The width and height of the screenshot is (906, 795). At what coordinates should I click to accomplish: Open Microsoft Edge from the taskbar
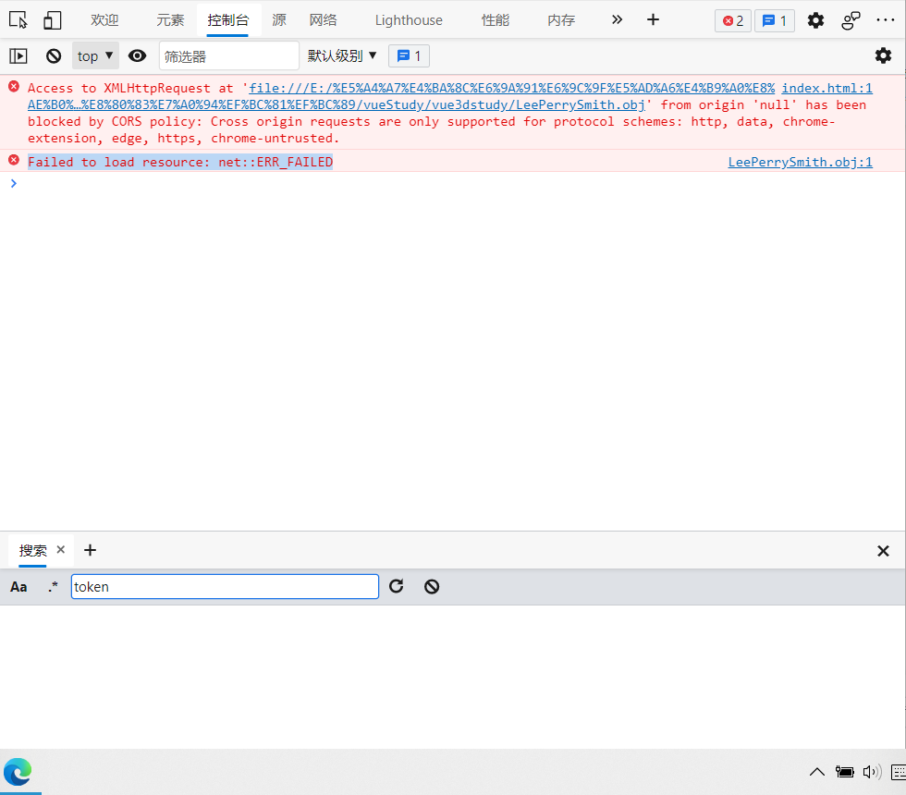point(18,771)
